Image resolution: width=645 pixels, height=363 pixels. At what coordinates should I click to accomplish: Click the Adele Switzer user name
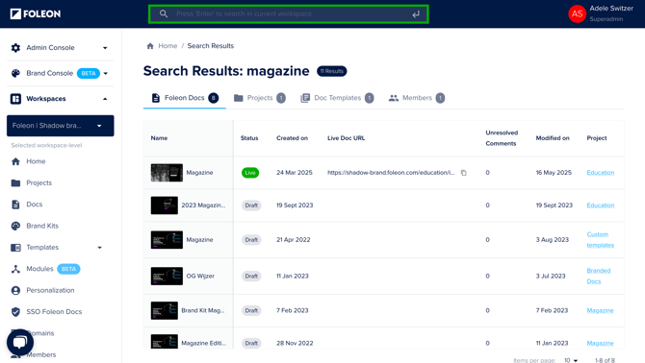point(611,9)
